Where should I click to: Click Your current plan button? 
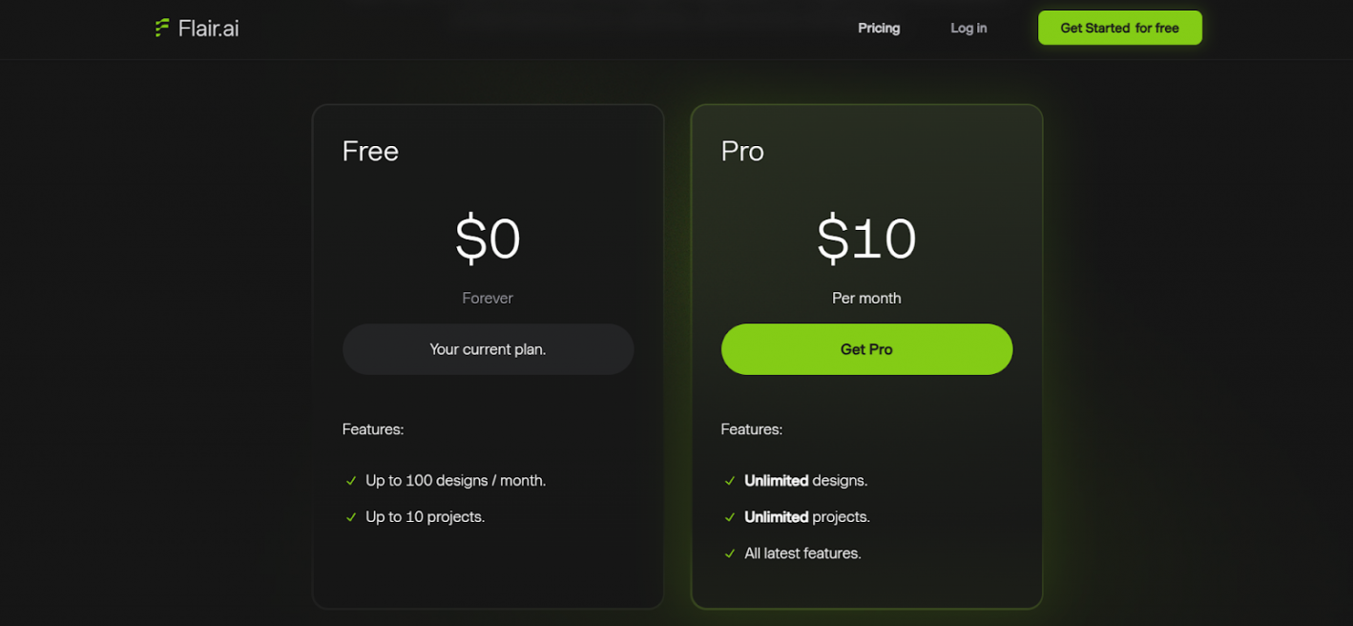coord(488,349)
